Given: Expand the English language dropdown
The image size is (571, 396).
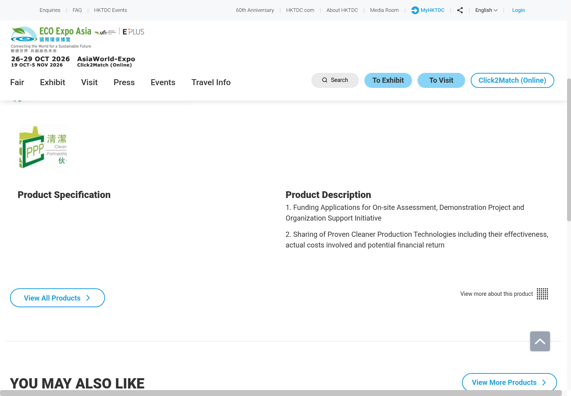Looking at the screenshot, I should click(487, 10).
